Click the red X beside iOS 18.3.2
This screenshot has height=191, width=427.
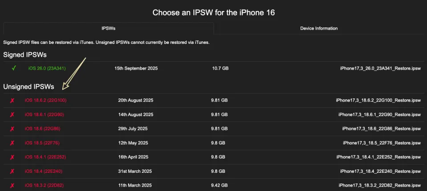pos(12,185)
